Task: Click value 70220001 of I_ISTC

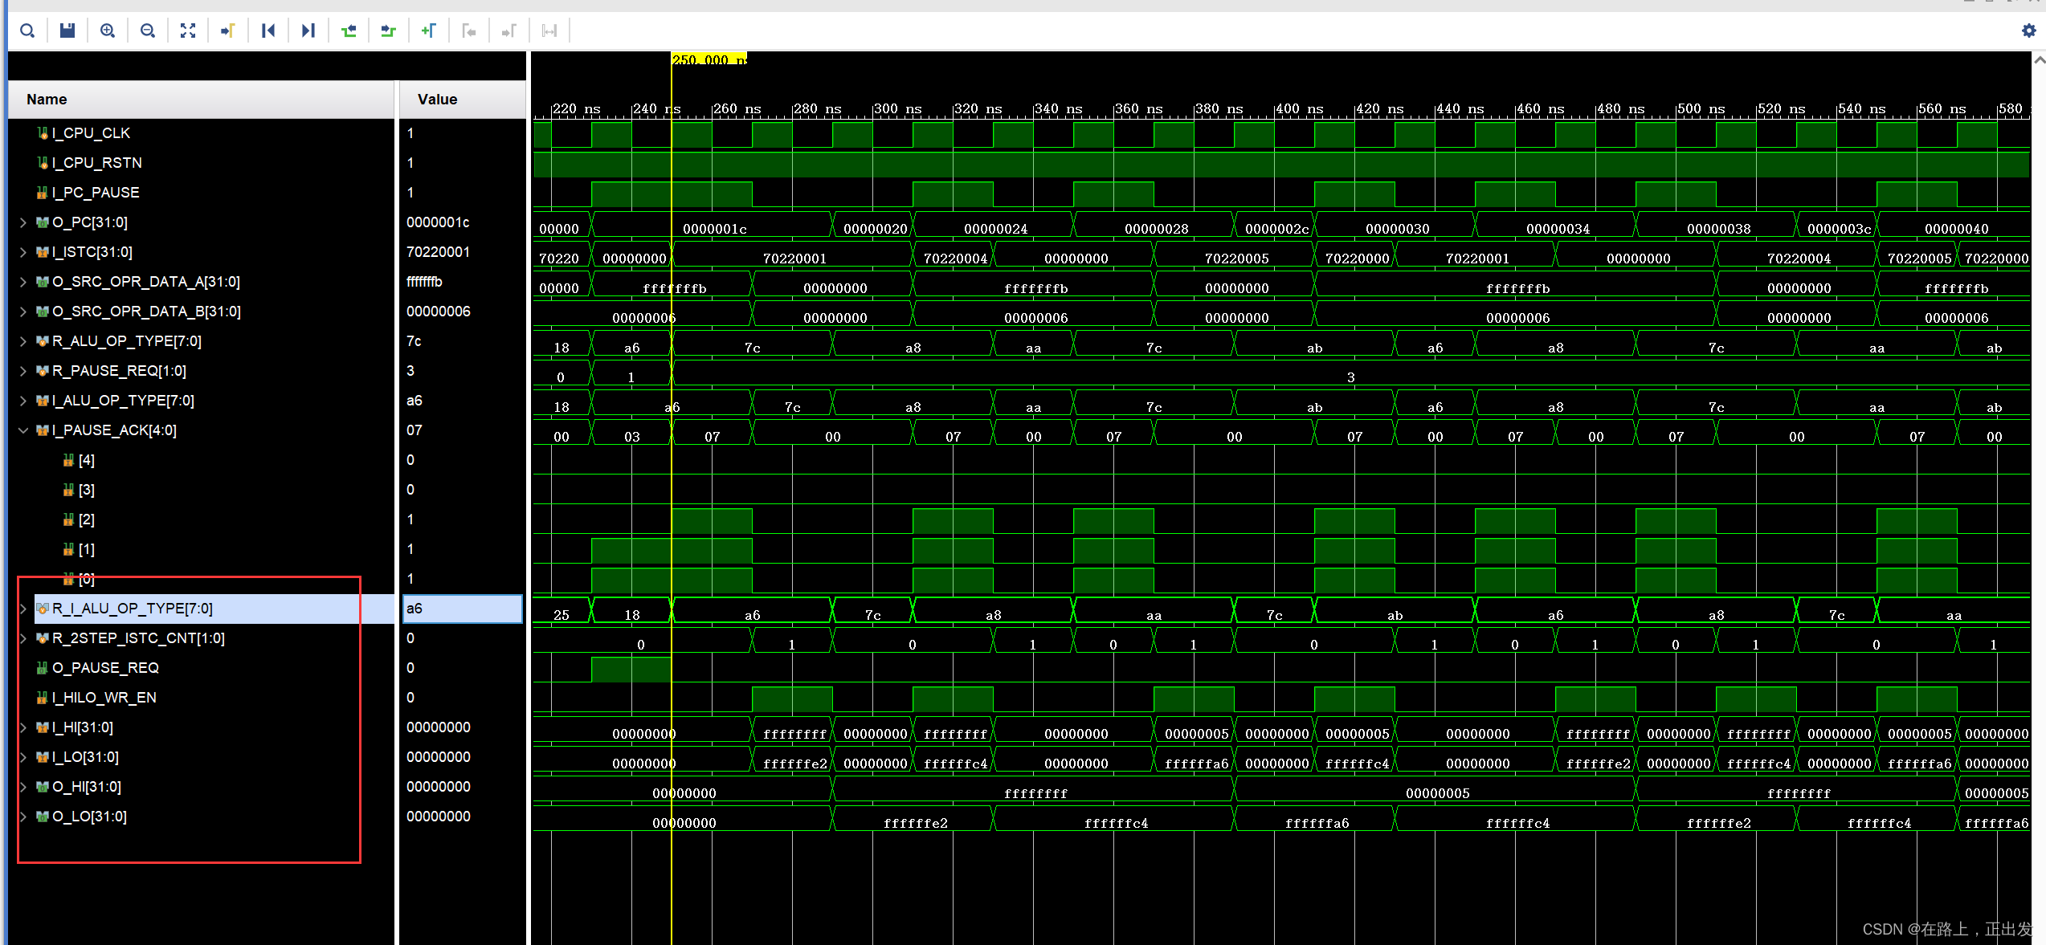Action: tap(438, 252)
